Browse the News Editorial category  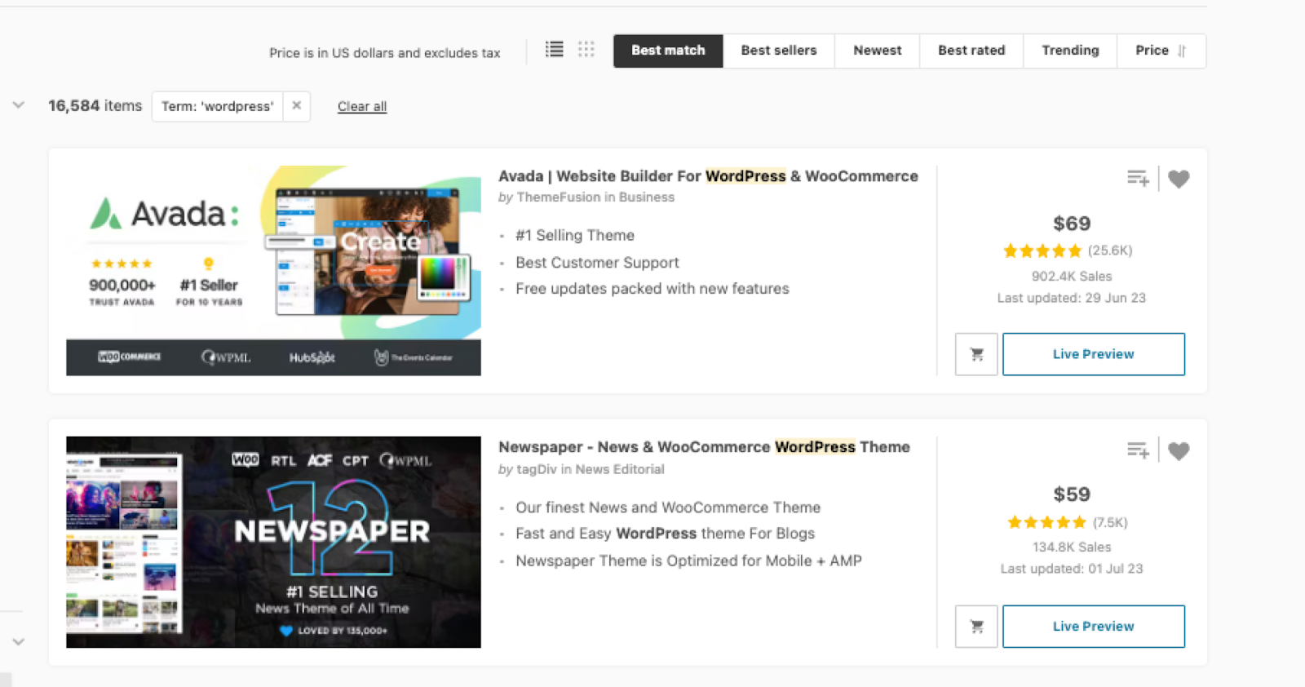coord(620,469)
